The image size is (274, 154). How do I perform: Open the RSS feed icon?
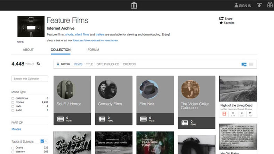pyautogui.click(x=39, y=64)
